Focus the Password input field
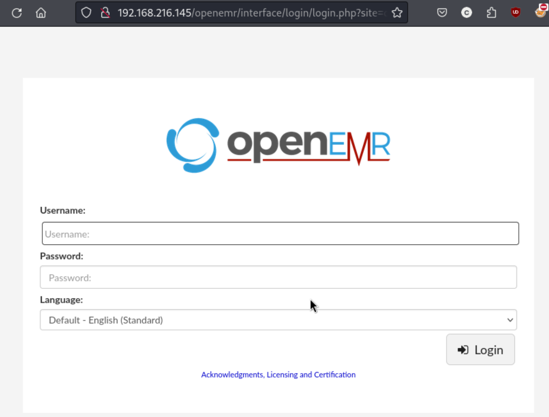 click(x=278, y=277)
